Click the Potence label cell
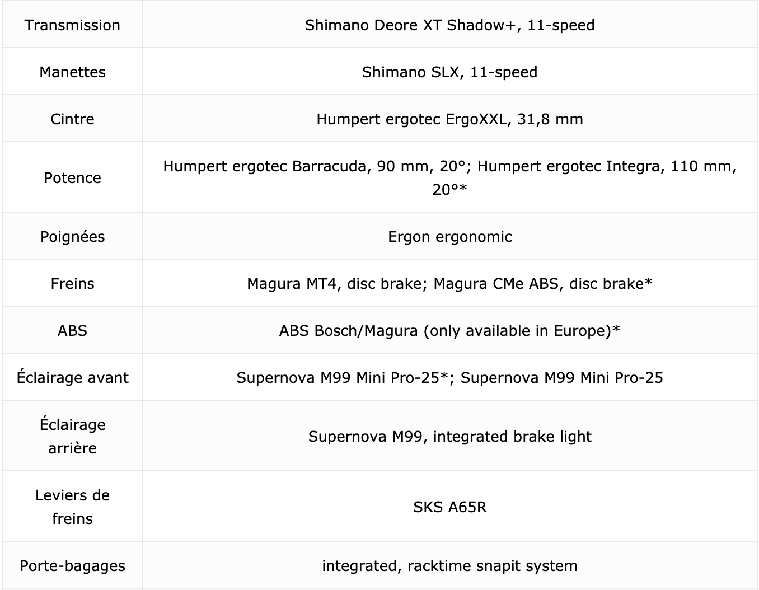 pos(72,178)
